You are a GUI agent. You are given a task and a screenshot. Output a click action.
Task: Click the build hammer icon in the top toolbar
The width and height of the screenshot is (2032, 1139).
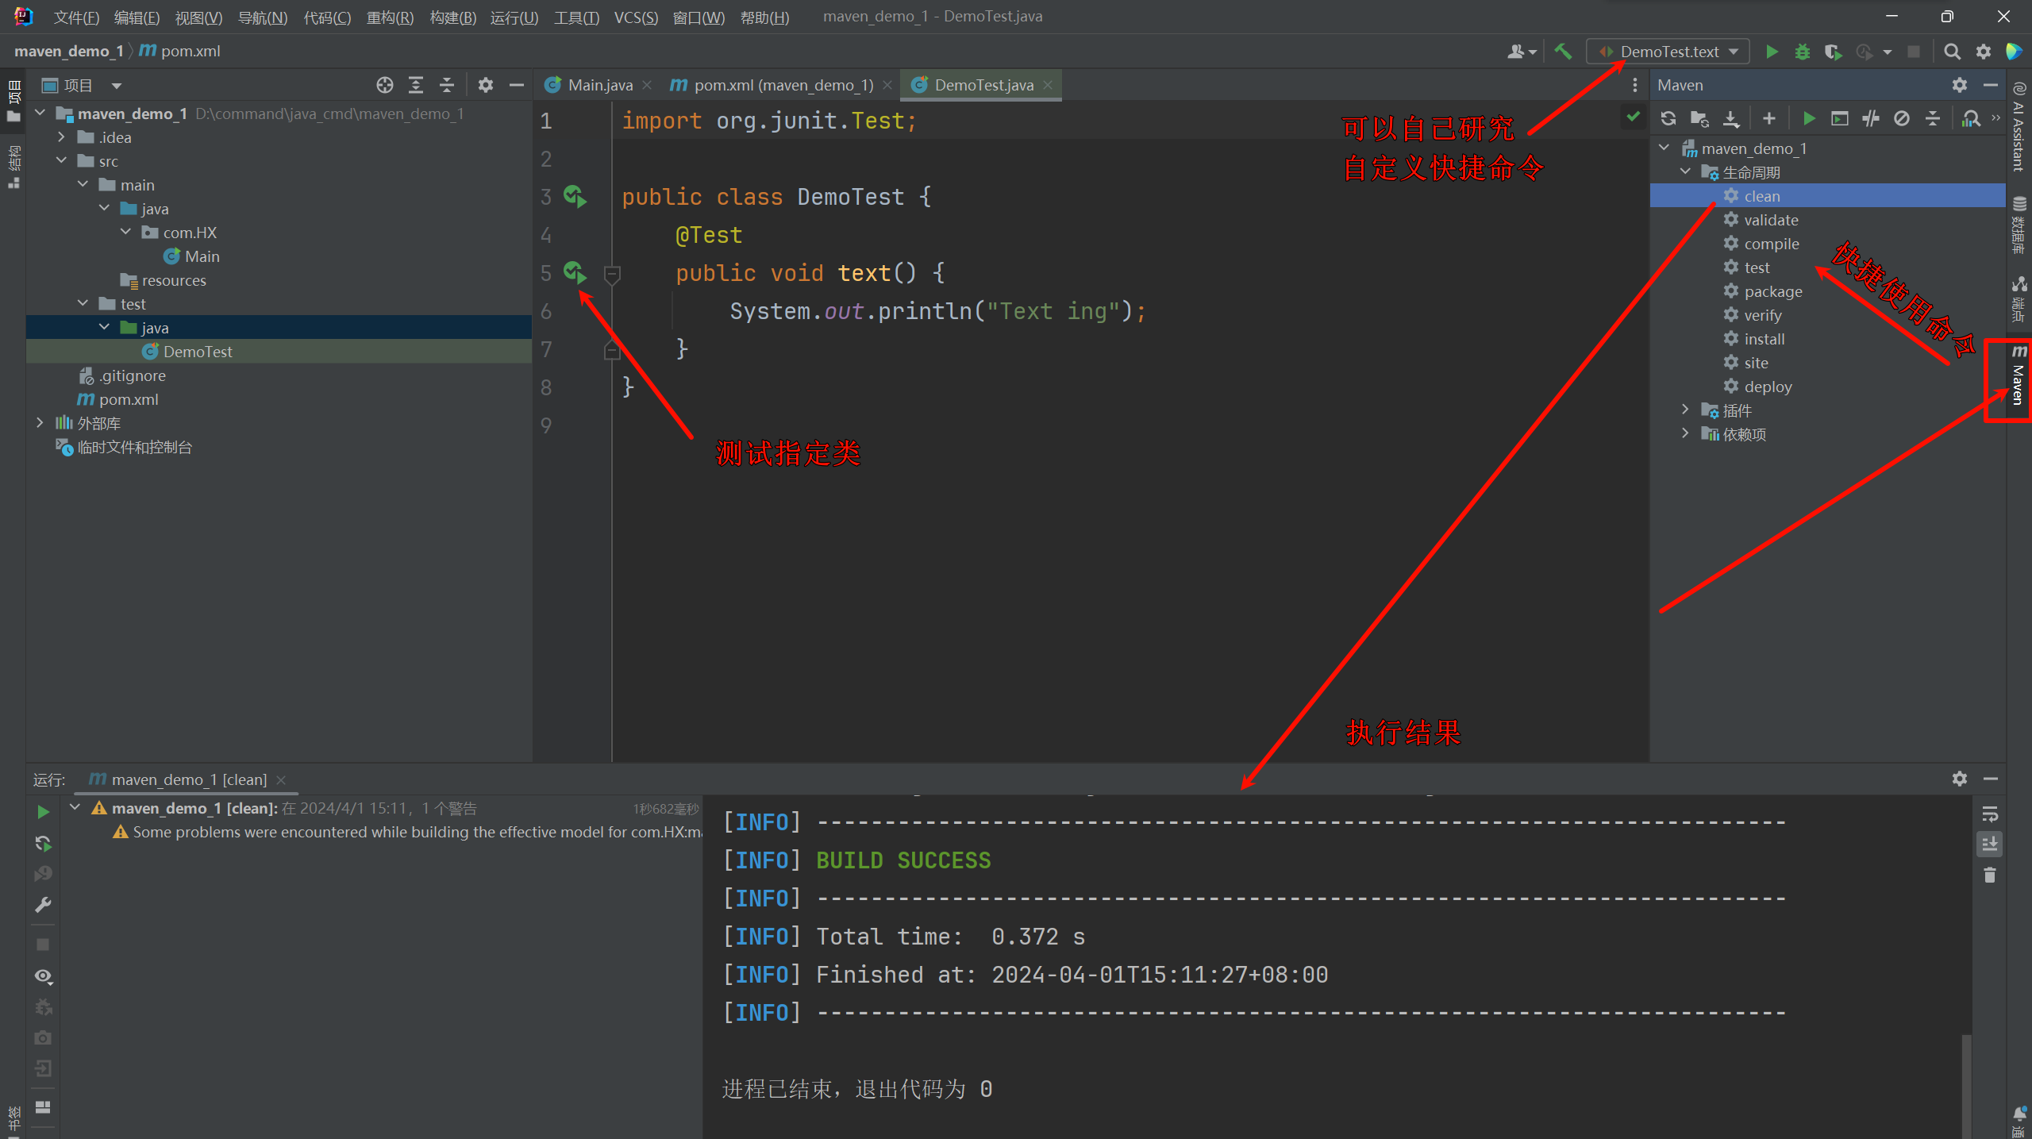click(x=1563, y=52)
